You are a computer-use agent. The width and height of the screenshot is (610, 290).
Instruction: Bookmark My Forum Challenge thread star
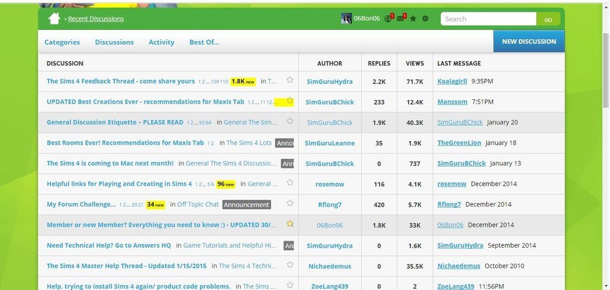pyautogui.click(x=290, y=203)
